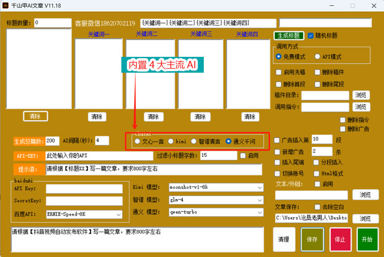384x257 pixels.
Task: Toggle the 删除首段 checkbox
Action: coord(279,84)
